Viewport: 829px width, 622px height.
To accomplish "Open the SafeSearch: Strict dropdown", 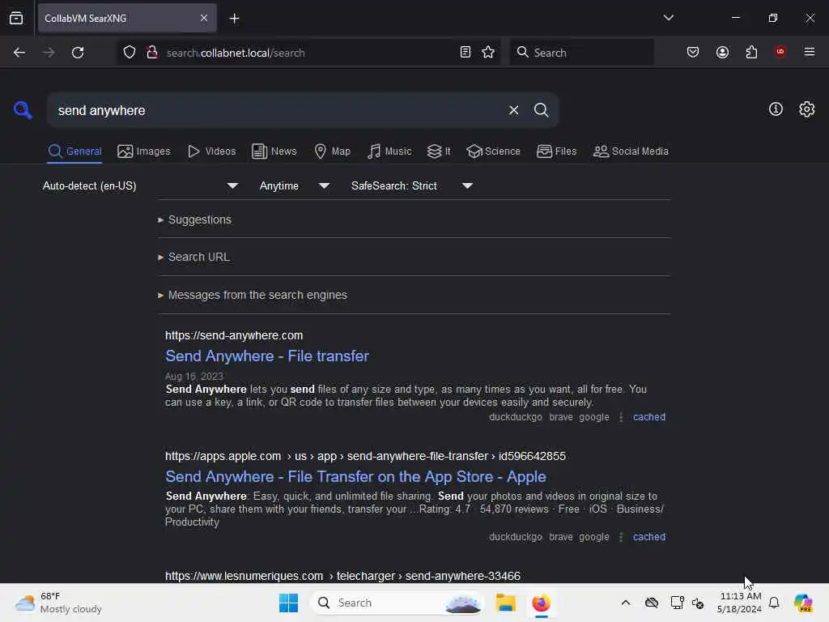I will tap(412, 185).
